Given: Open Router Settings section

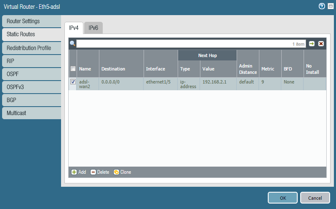Looking at the screenshot, I should click(32, 21).
